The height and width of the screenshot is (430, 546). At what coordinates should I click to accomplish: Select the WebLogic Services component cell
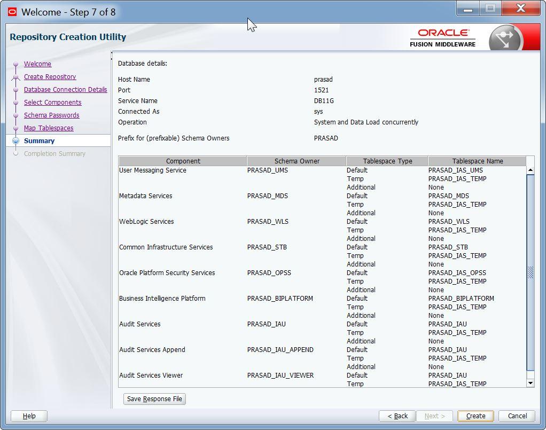(146, 222)
